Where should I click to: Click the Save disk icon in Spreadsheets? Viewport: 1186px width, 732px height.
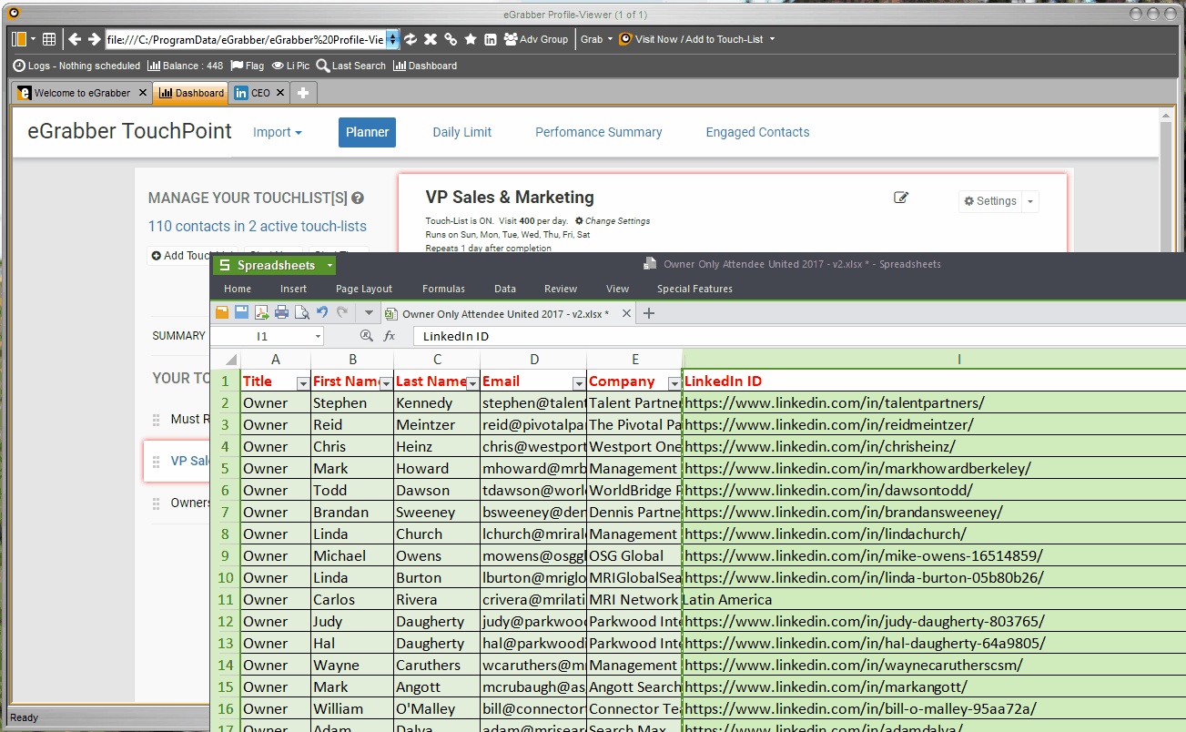point(241,312)
